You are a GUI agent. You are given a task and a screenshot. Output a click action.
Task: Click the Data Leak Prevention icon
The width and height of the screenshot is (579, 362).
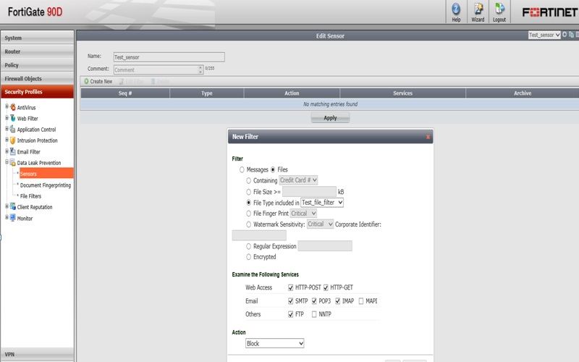pyautogui.click(x=13, y=162)
